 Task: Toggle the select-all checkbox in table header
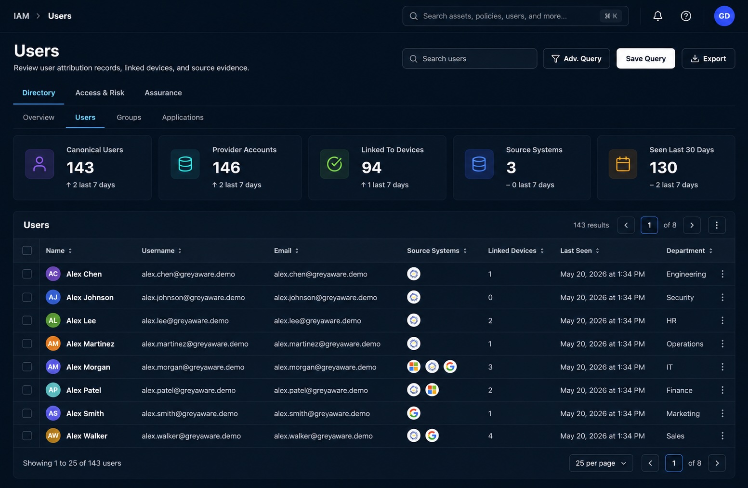tap(27, 251)
